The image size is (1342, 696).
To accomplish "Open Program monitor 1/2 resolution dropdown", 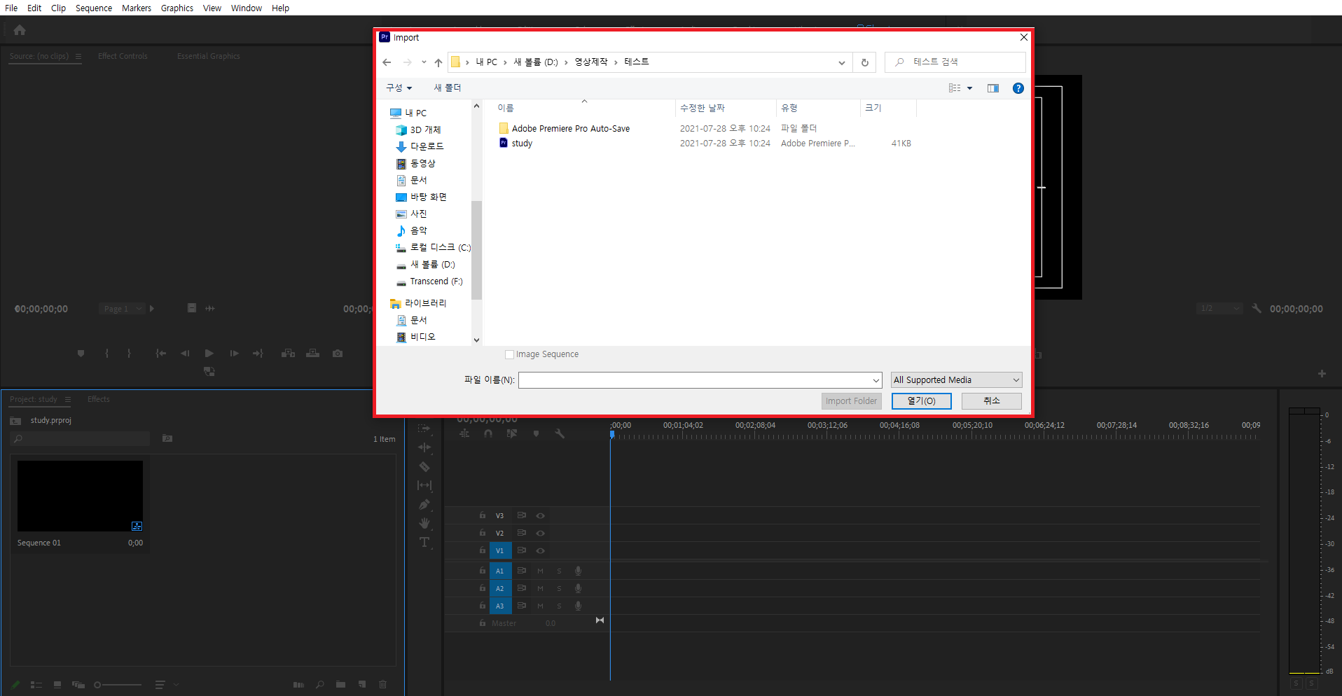I will [1219, 309].
